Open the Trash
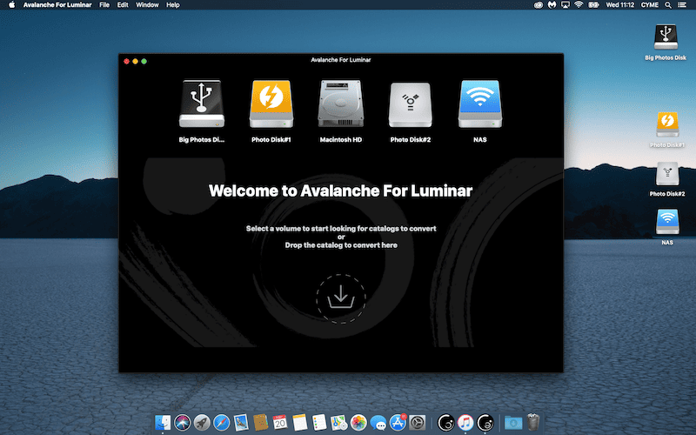The height and width of the screenshot is (435, 696). [533, 422]
